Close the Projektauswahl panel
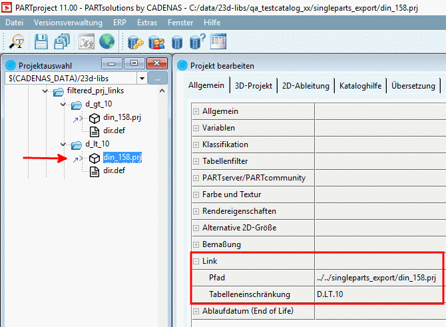 tap(156, 63)
